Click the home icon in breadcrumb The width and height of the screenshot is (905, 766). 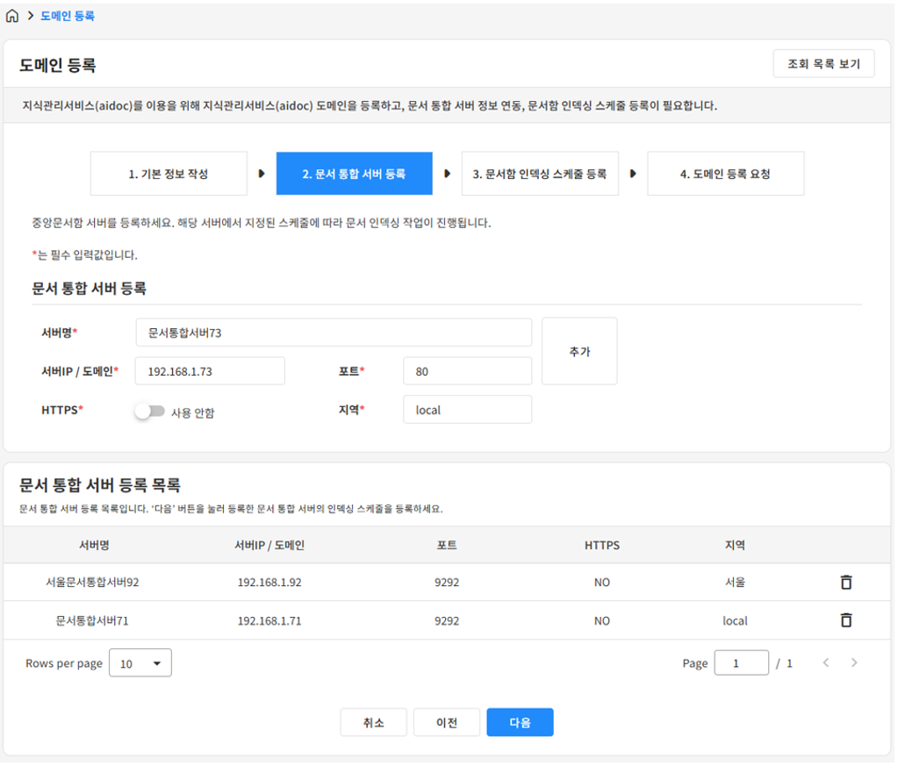coord(12,16)
